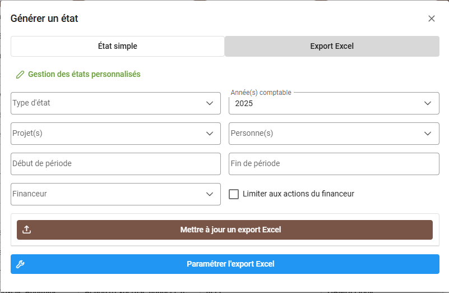
Task: Click the chevron arrow in Financeur field
Action: point(210,194)
